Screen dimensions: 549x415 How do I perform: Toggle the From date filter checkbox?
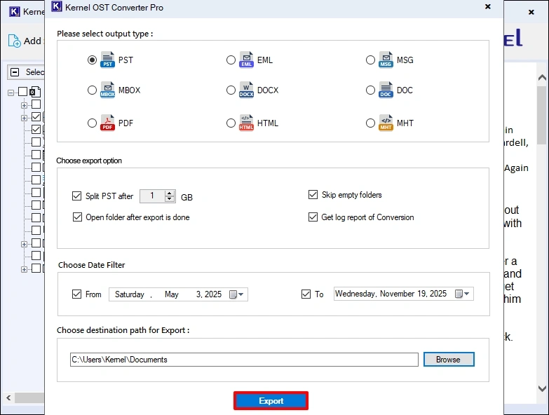click(x=76, y=294)
